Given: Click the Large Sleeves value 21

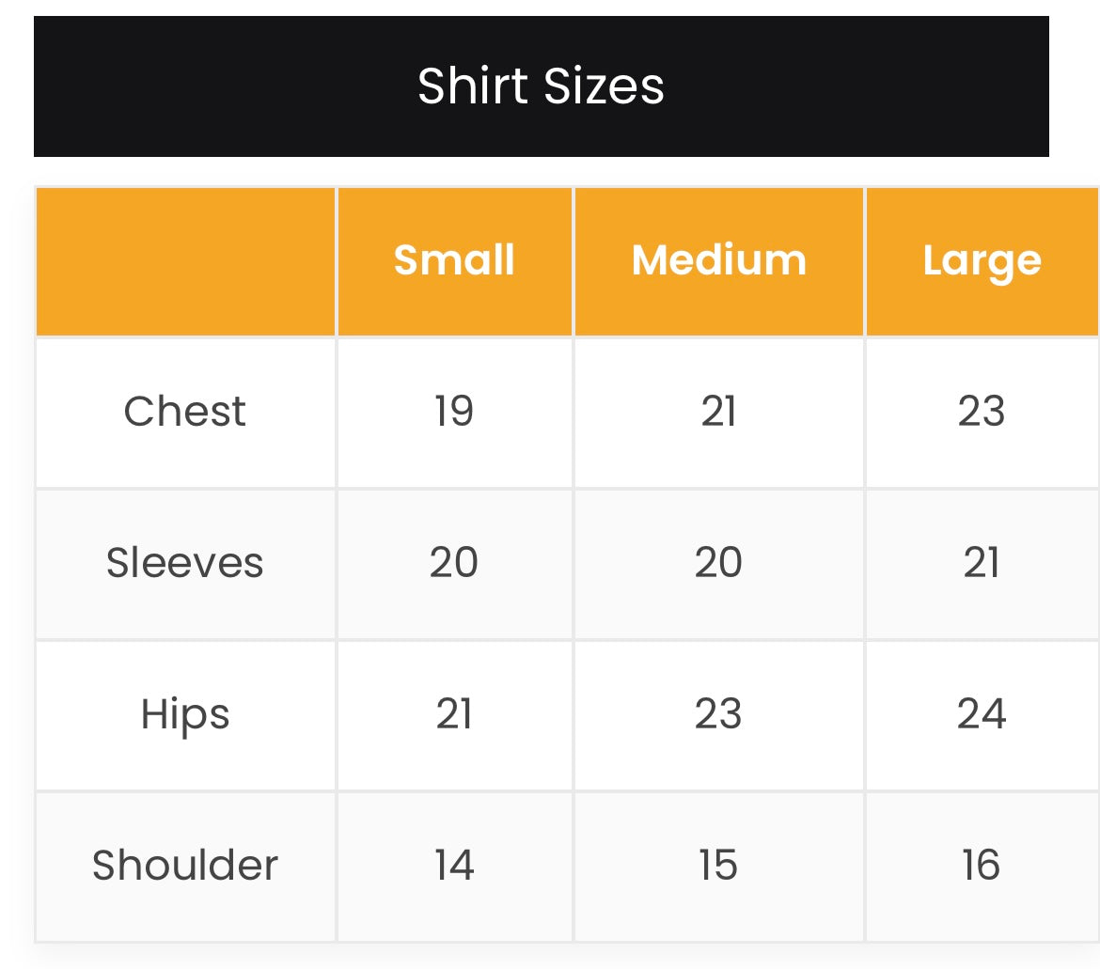Looking at the screenshot, I should tap(981, 563).
